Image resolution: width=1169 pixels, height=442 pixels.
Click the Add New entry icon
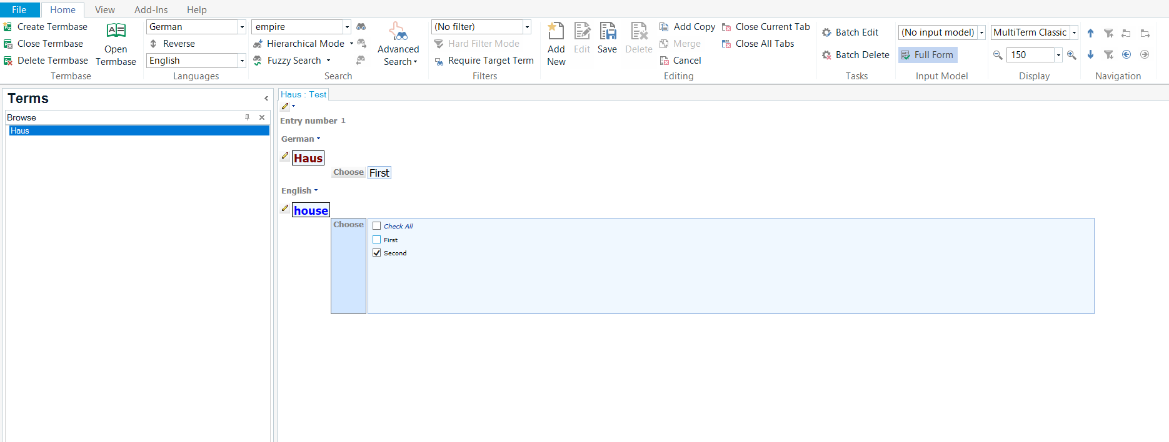(556, 31)
